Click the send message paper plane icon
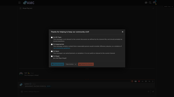174x97 pixels. click(x=153, y=91)
